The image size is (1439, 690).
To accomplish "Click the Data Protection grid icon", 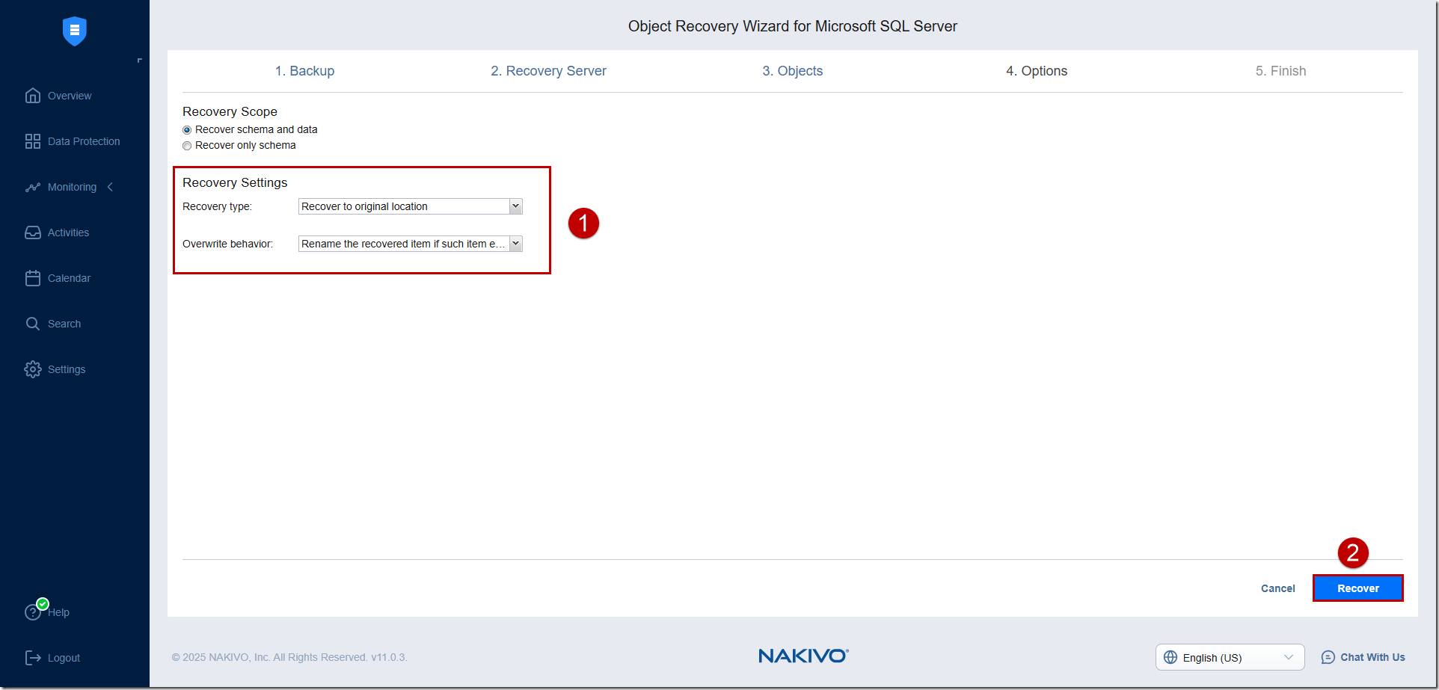I will coord(33,141).
